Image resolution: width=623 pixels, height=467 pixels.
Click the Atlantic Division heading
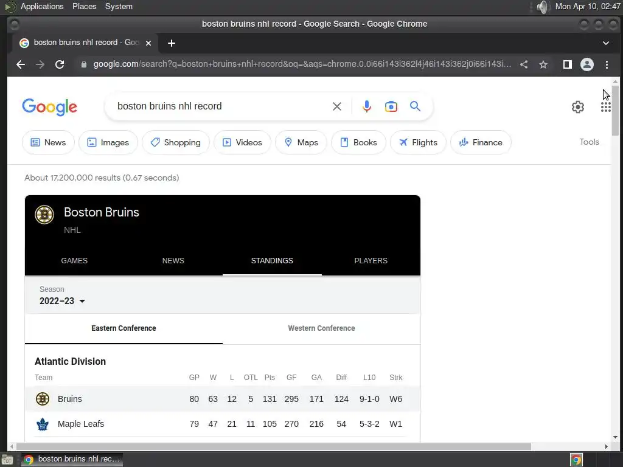(x=71, y=361)
